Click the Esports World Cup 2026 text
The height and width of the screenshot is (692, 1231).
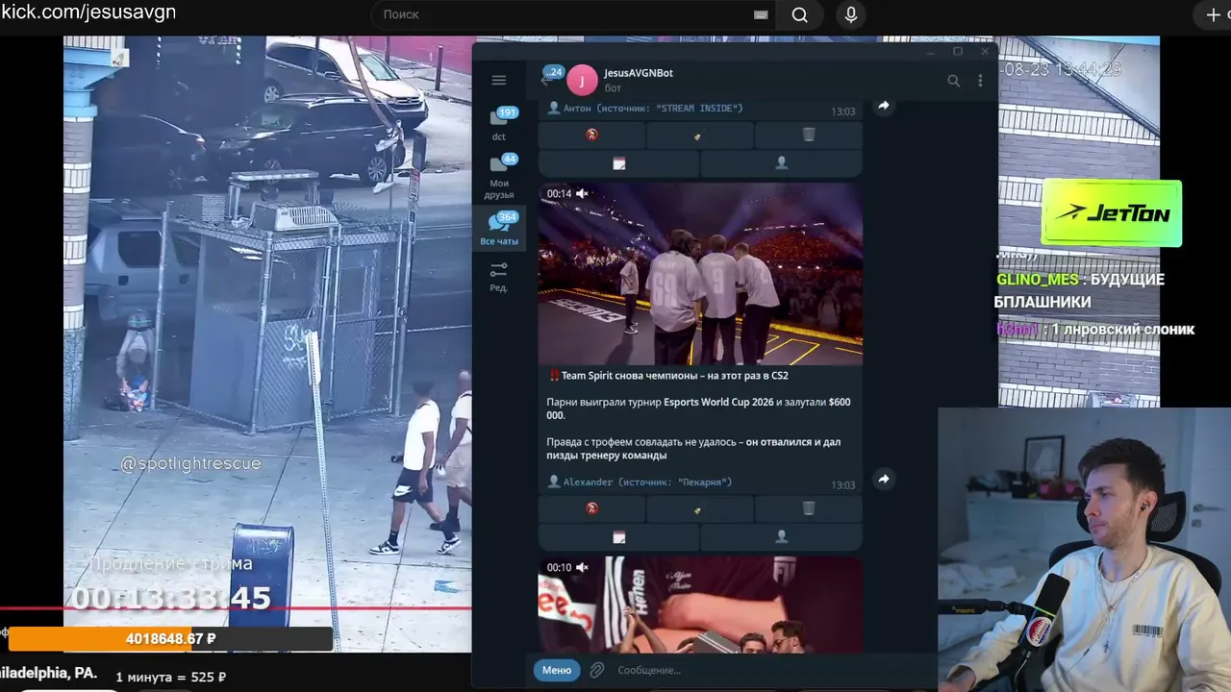(719, 402)
